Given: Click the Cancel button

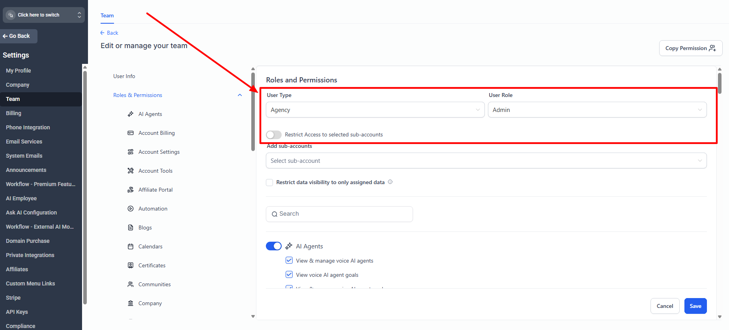Looking at the screenshot, I should click(665, 306).
